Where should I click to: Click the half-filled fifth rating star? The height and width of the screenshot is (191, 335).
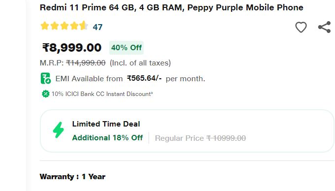click(x=84, y=26)
